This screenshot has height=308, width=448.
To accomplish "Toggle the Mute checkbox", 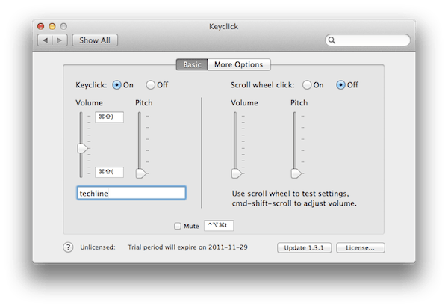I will (178, 226).
